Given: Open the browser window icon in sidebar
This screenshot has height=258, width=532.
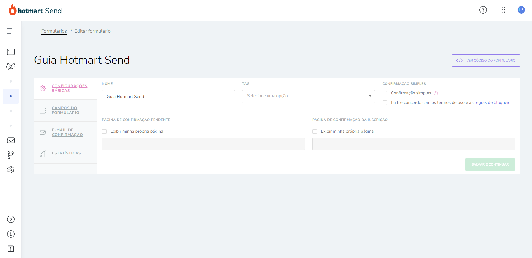Looking at the screenshot, I should [x=11, y=52].
